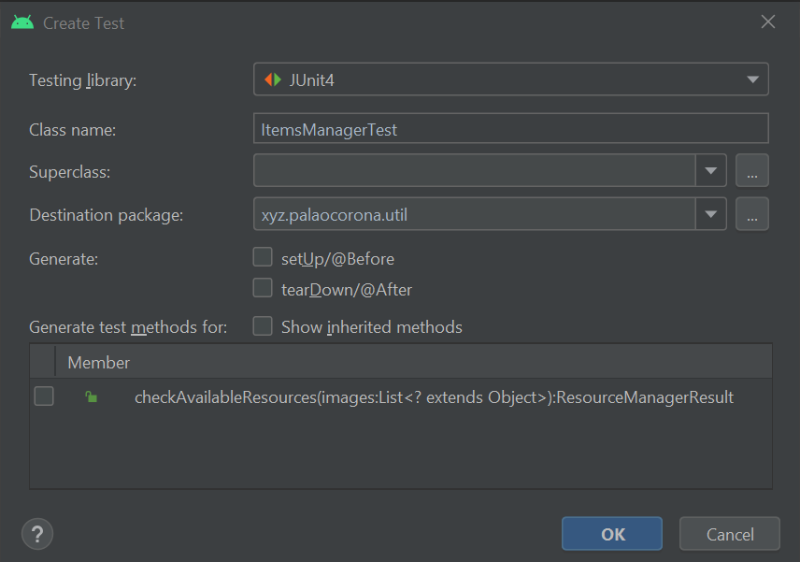Screen dimensions: 800x562
Task: Click the JUnit4 library icon
Action: pos(273,80)
